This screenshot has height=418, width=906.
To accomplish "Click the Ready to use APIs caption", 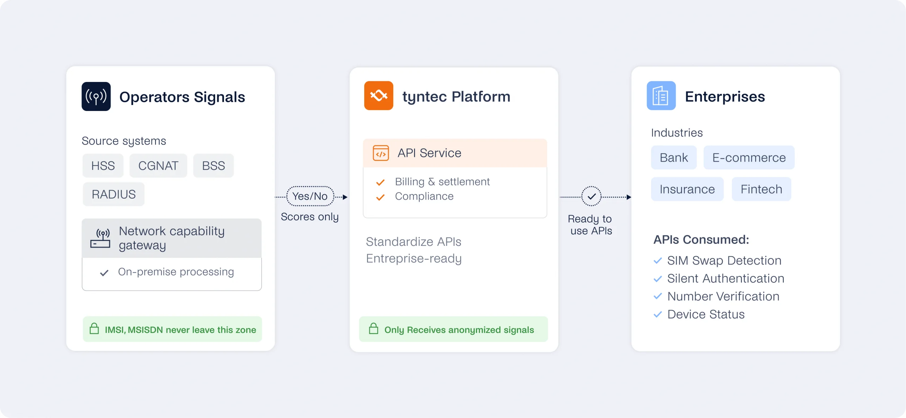I will tap(591, 225).
